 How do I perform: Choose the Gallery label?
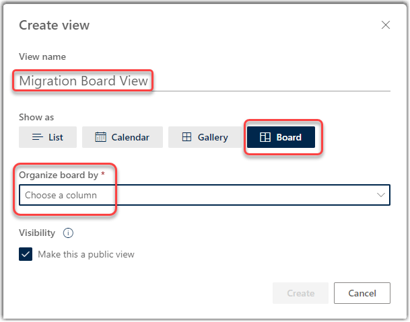(213, 137)
